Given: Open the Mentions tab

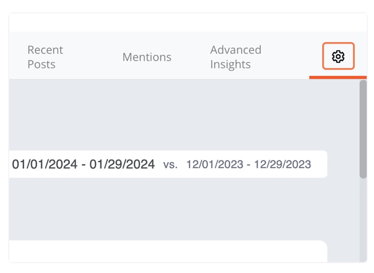Looking at the screenshot, I should (x=147, y=57).
